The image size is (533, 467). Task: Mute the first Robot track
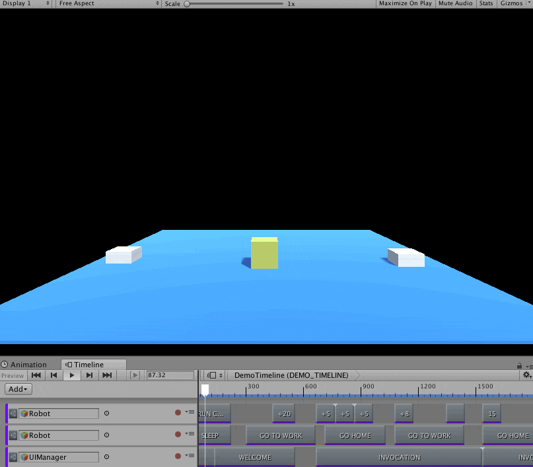coord(13,413)
